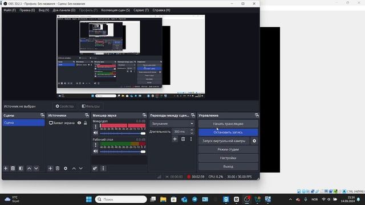Mute the Рабочий стол audio channel

pos(95,151)
